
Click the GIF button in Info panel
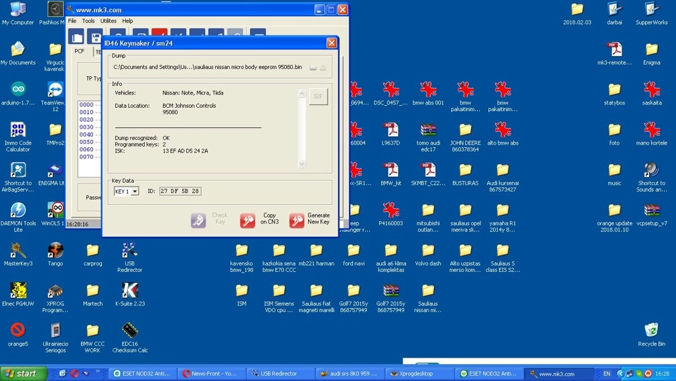pyautogui.click(x=318, y=96)
